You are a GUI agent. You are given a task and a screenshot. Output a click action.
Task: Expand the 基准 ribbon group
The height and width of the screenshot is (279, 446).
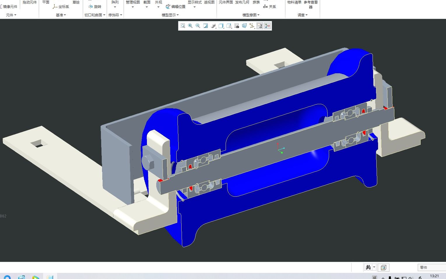61,15
